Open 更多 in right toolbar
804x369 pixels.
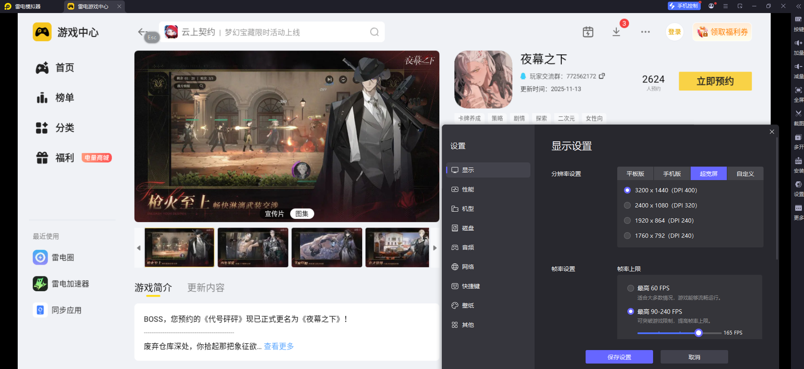coord(799,212)
